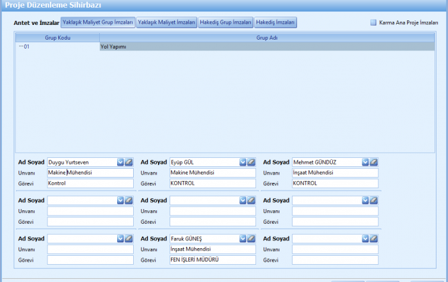Screen dimensions: 448x282
Task: Toggle the Karma Ana Proje İmzaları checkbox
Action: [x=374, y=22]
